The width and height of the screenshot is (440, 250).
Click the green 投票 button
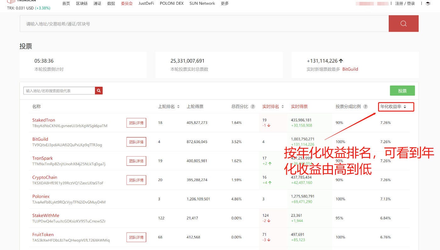(402, 91)
